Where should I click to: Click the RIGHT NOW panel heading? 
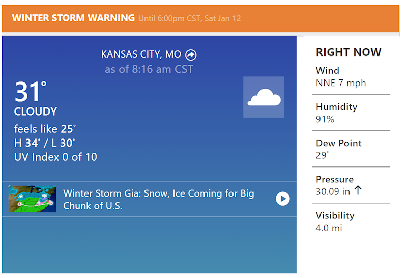[348, 52]
